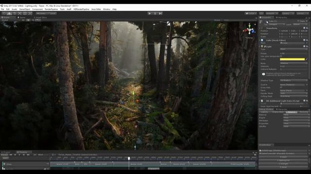Viewport: 311px width, 174px height.
Task: Switch to the Asset Store tab
Action: (x=40, y=17)
